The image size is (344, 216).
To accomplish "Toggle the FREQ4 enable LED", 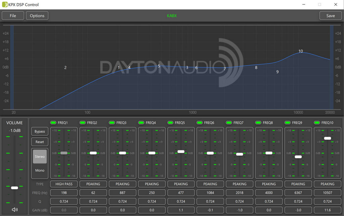I will (141, 122).
